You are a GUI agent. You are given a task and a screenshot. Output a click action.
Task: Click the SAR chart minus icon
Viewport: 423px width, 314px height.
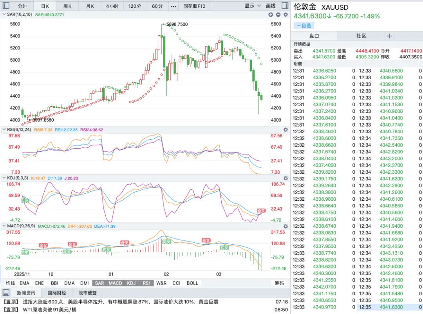[278, 15]
